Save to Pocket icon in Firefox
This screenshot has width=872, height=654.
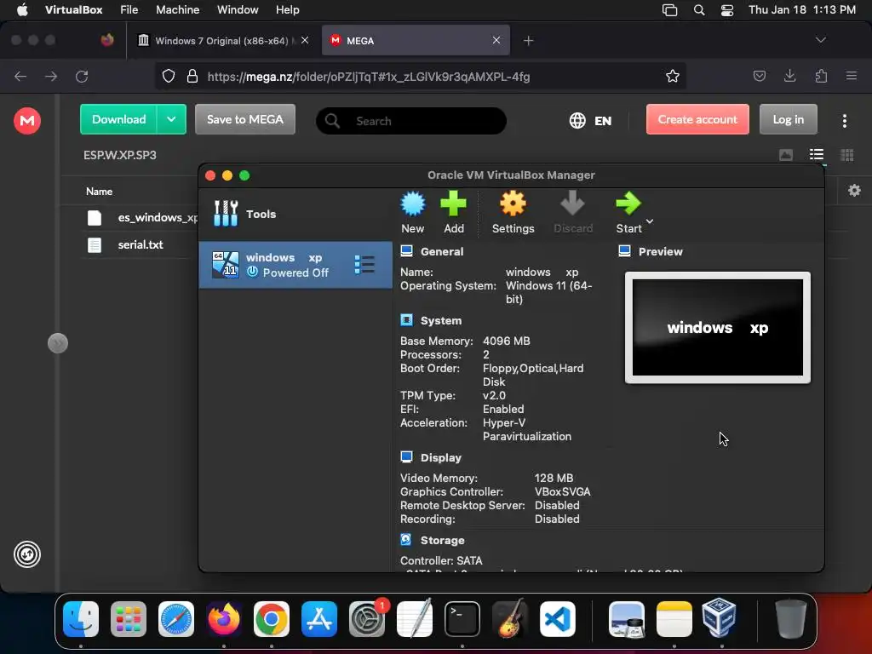(759, 76)
